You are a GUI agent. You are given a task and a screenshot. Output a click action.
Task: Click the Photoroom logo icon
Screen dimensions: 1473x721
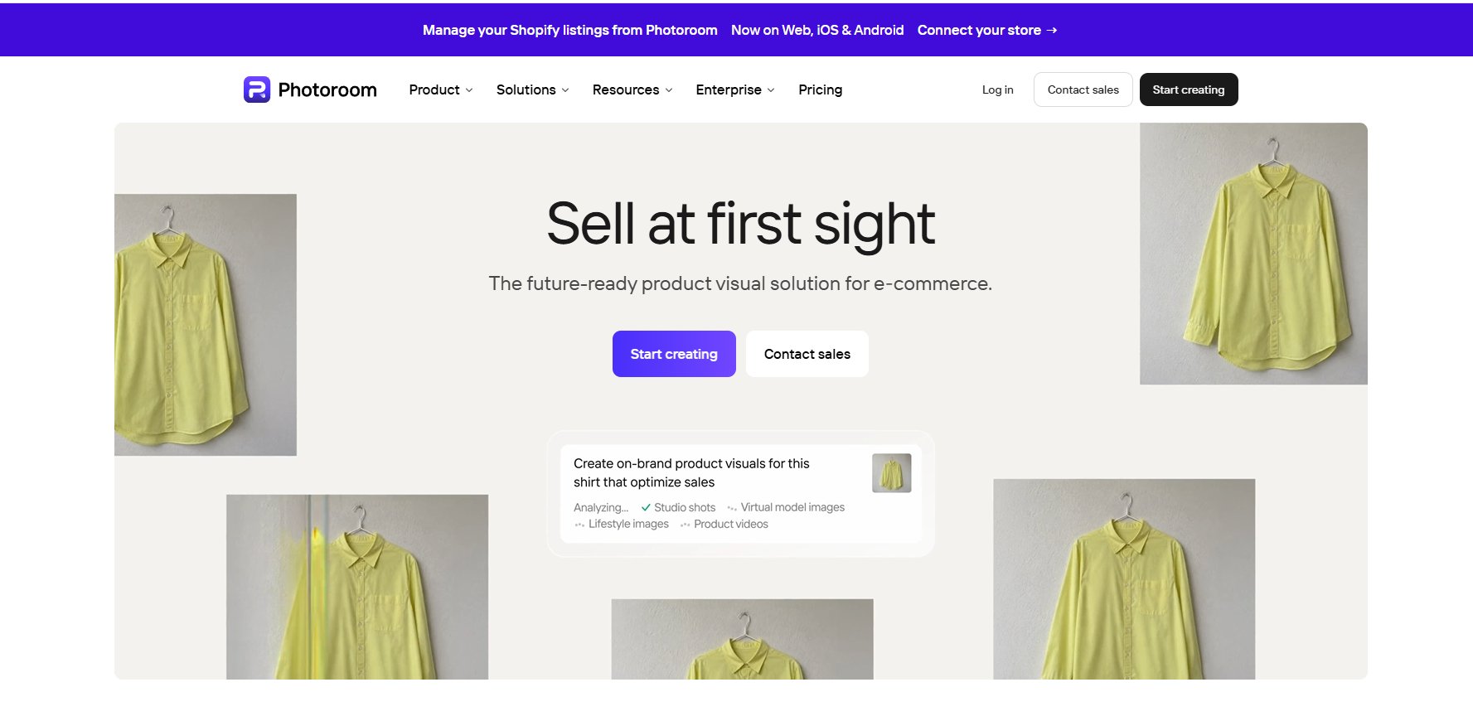(x=257, y=90)
